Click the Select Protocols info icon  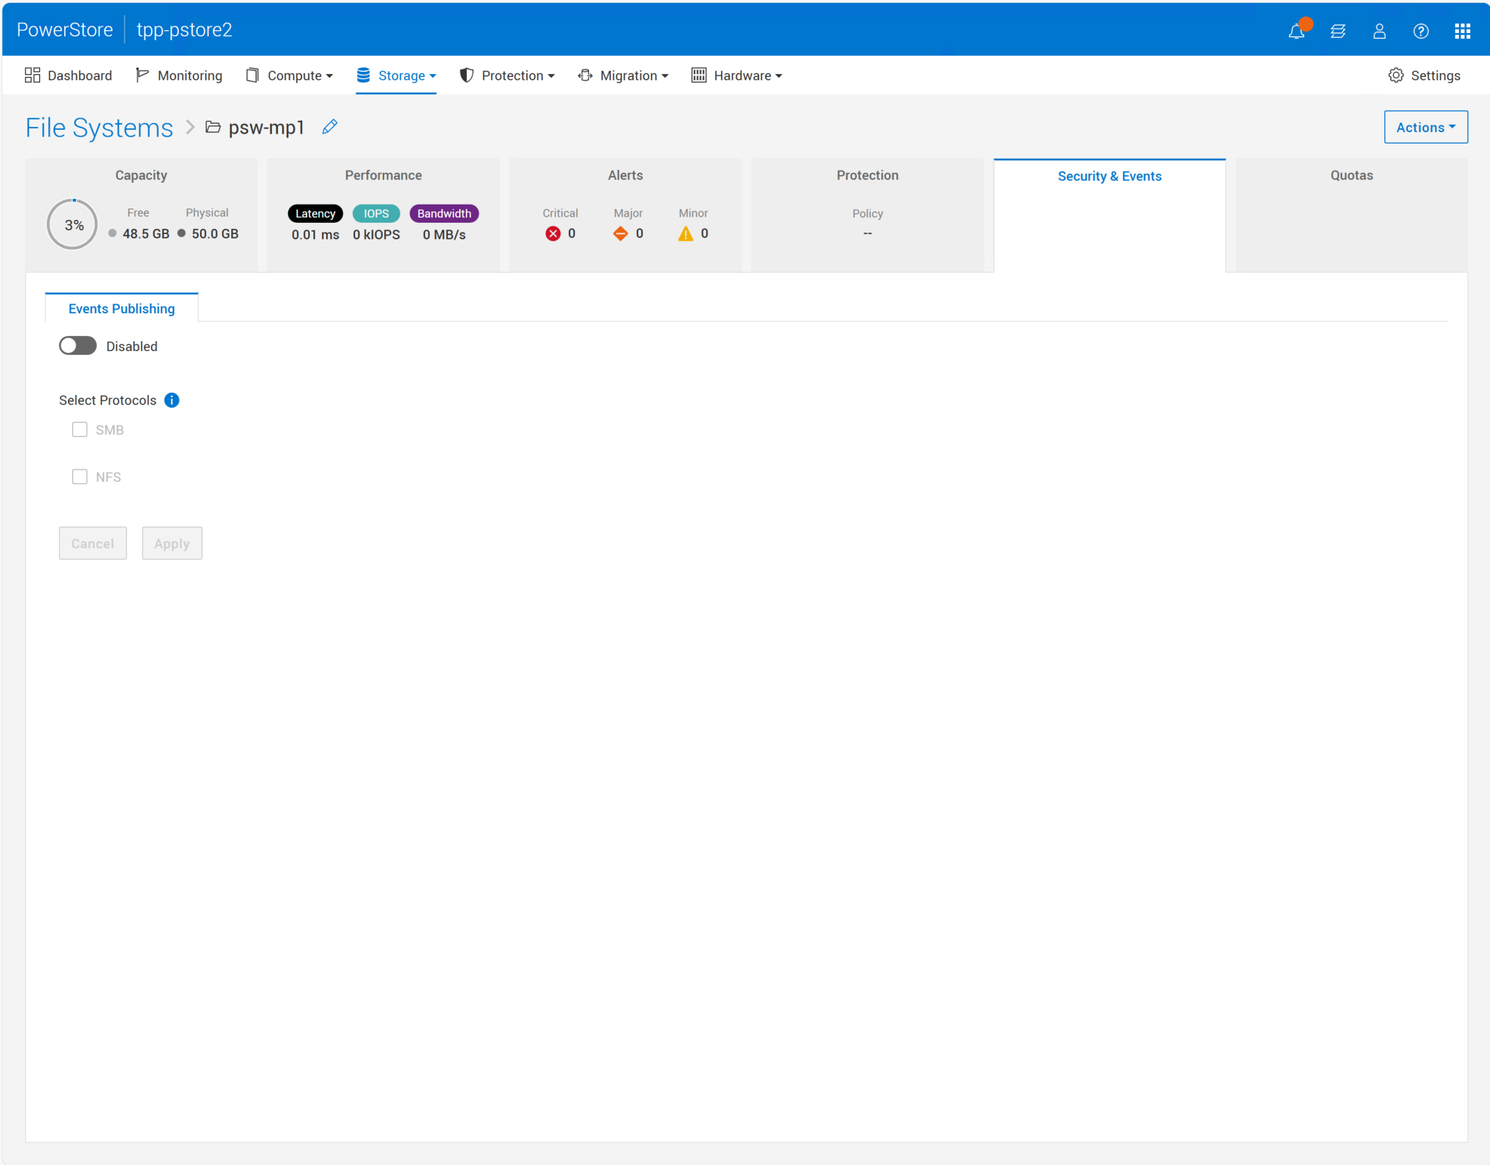[x=172, y=400]
